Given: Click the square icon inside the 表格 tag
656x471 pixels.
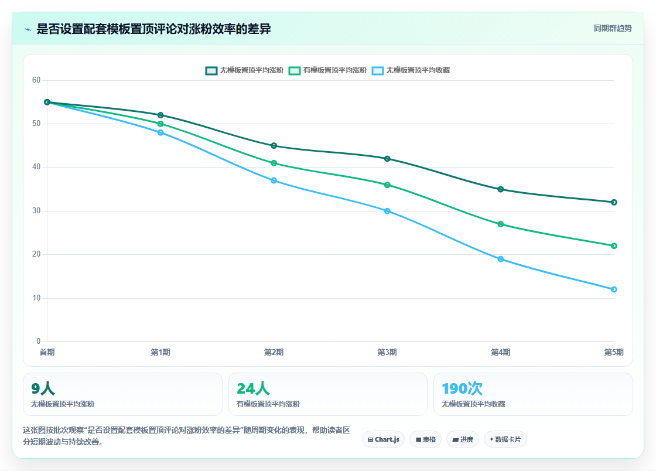Looking at the screenshot, I should coord(418,439).
